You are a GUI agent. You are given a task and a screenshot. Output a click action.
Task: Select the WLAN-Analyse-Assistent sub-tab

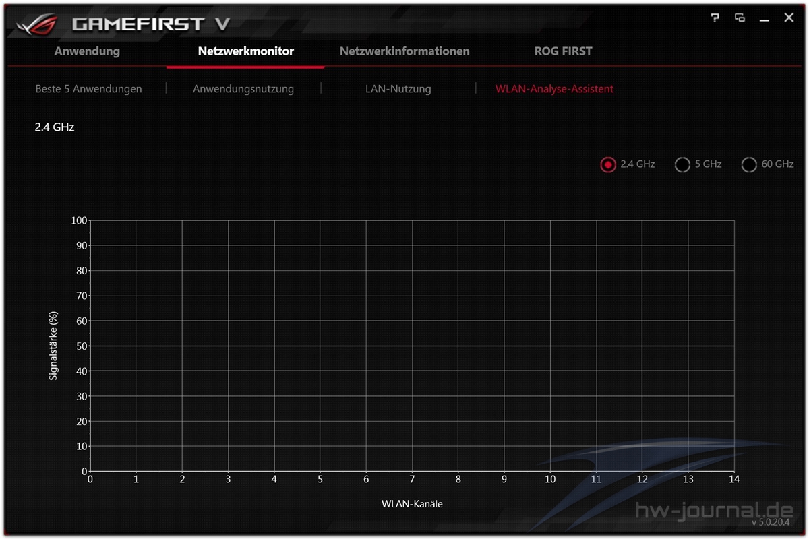click(554, 88)
